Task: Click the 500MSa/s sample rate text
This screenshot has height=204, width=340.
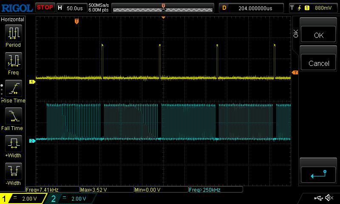Action: tap(99, 6)
